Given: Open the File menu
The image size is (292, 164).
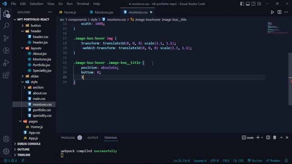Looking at the screenshot, I should pyautogui.click(x=13, y=4).
